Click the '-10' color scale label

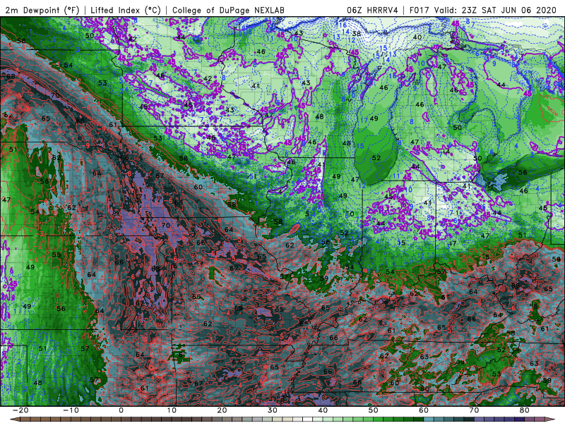pos(71,410)
